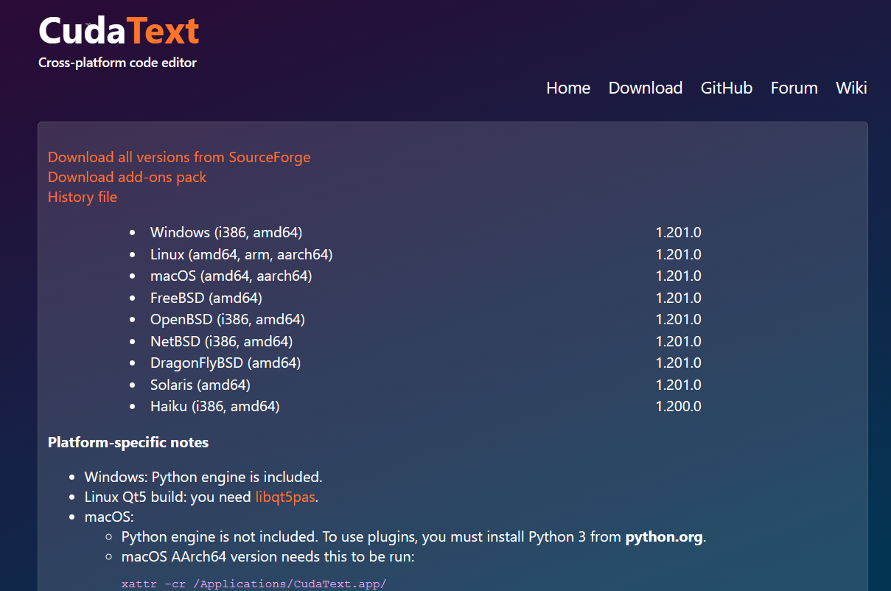
Task: Click the bold python.org text
Action: [x=663, y=536]
